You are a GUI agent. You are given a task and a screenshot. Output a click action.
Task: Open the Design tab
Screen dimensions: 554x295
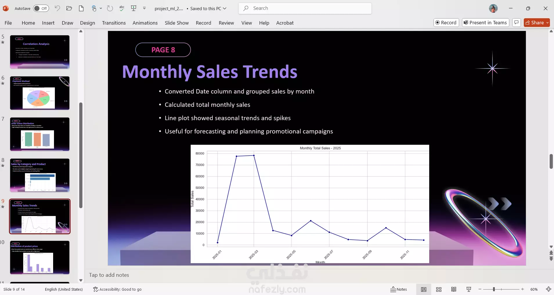coord(87,23)
